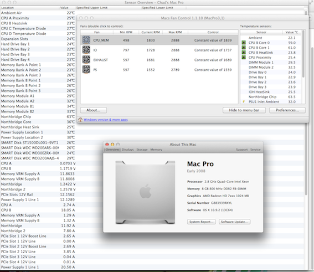Click the Specified Upper Limit column header
This screenshot has width=314, height=272.
[x=109, y=8]
